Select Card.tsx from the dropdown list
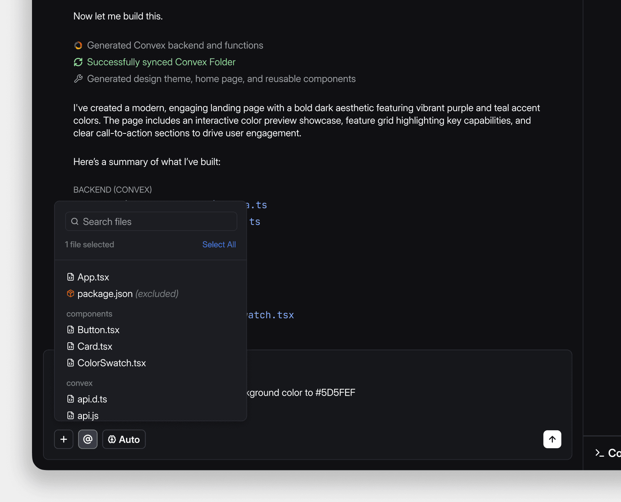This screenshot has height=502, width=621. (94, 346)
